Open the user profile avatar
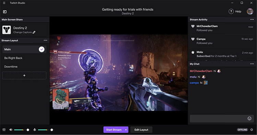The width and height of the screenshot is (257, 135). pos(250,11)
